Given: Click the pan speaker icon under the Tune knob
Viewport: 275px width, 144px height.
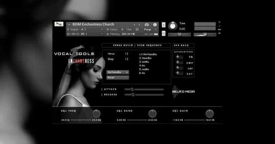Looking at the screenshot, I should pyautogui.click(x=179, y=35).
